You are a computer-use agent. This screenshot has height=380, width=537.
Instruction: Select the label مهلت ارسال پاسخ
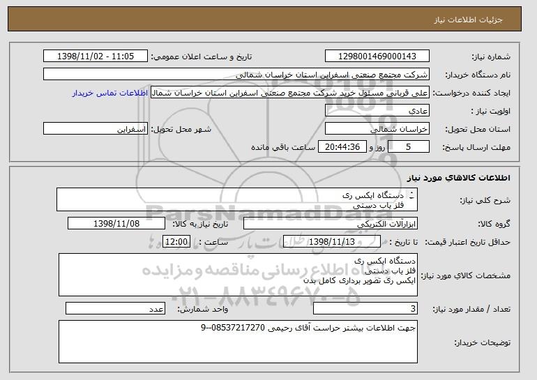pos(476,147)
